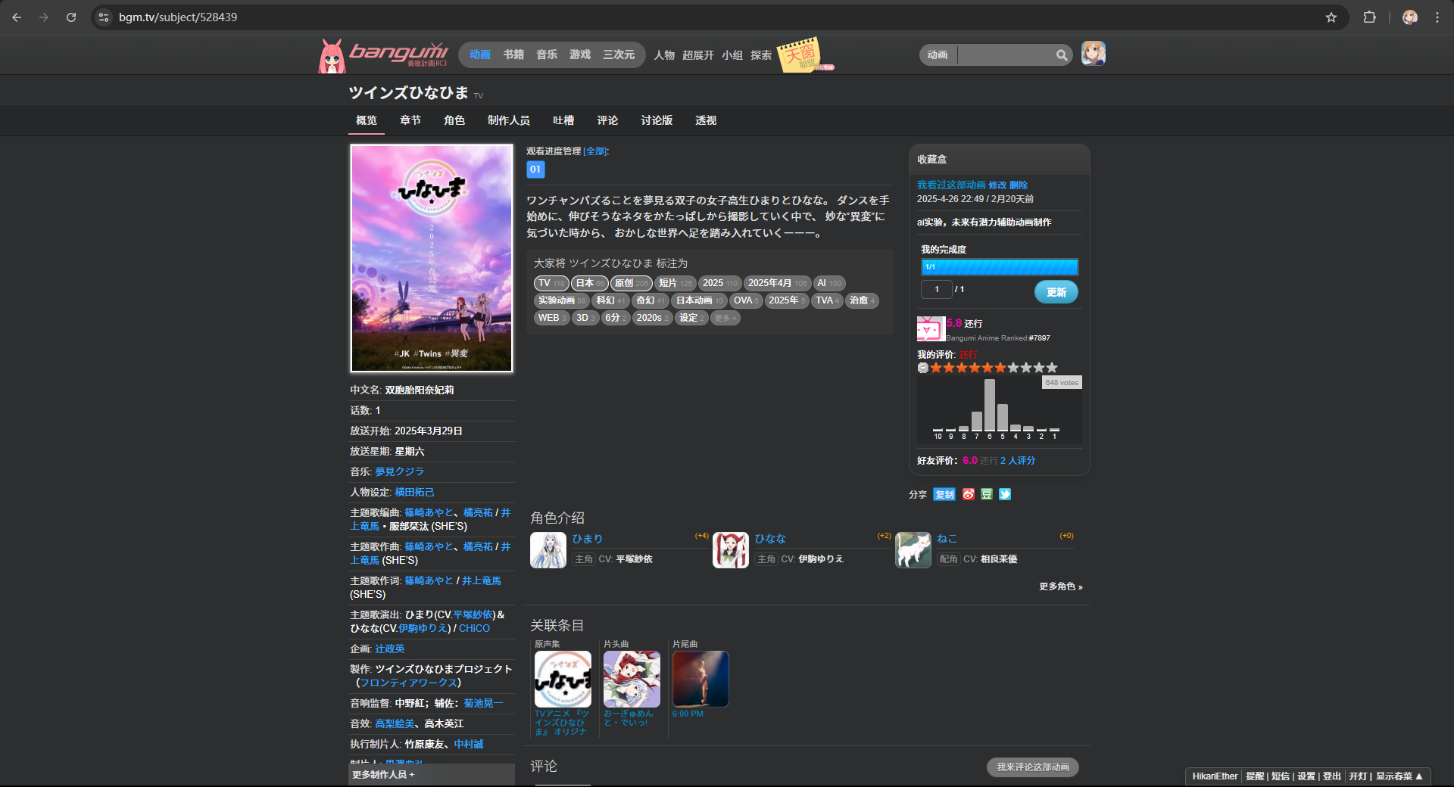This screenshot has height=787, width=1454.
Task: Open the search category dropdown 动画
Action: coord(938,55)
